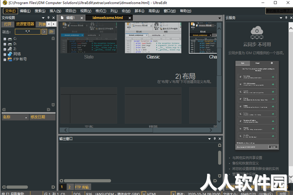Choose the 精简 layout thumbnail
This screenshot has height=195, width=293.
(x=153, y=105)
